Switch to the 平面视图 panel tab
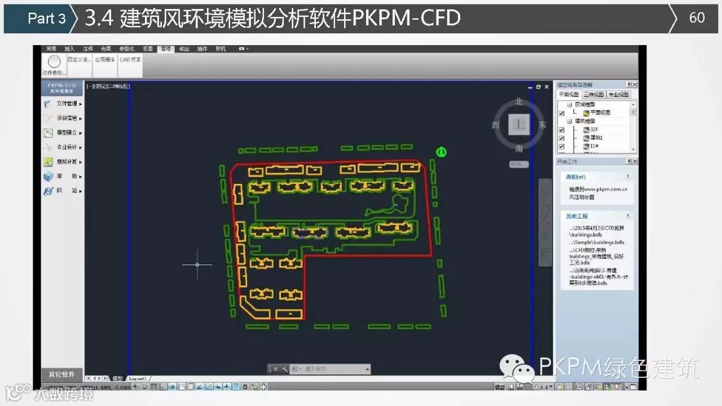The width and height of the screenshot is (722, 406). click(569, 95)
